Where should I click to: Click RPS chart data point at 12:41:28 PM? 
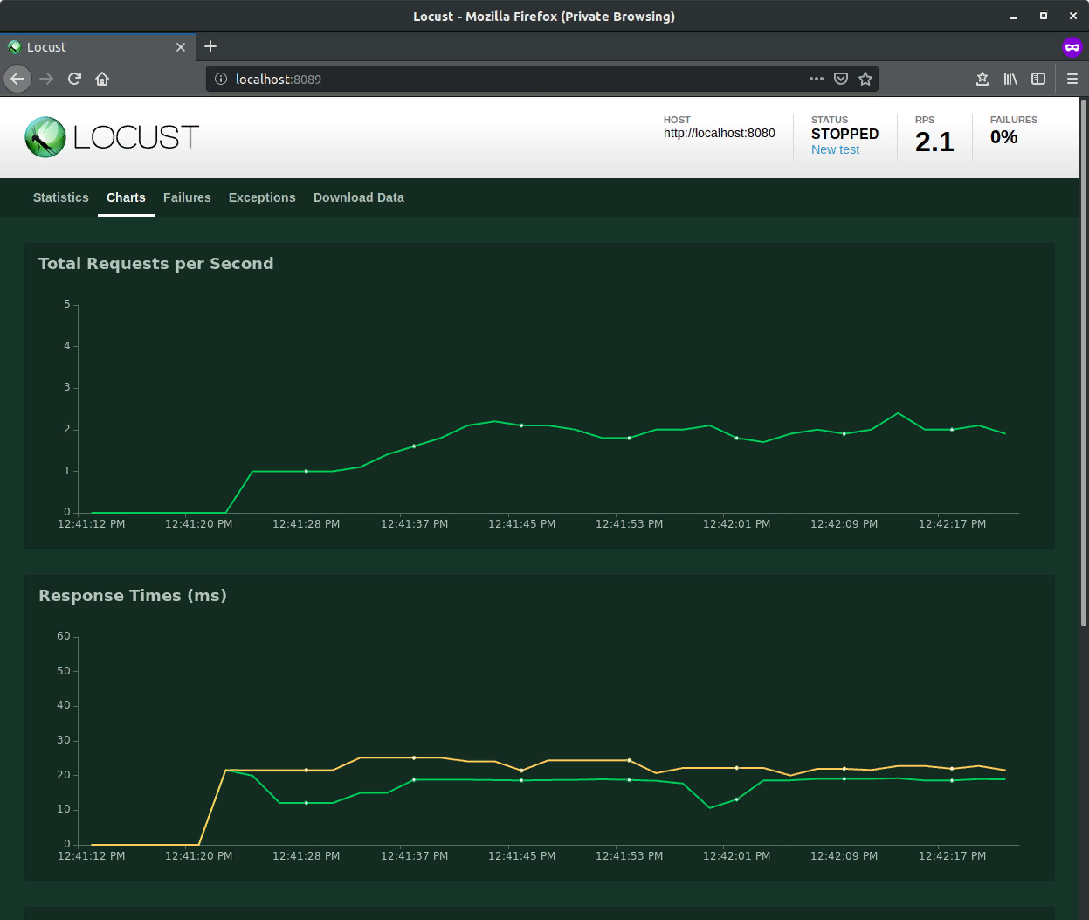pos(307,471)
